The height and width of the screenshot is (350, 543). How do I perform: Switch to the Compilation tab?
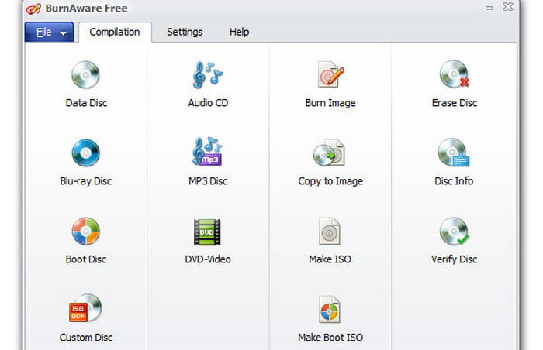tap(115, 33)
